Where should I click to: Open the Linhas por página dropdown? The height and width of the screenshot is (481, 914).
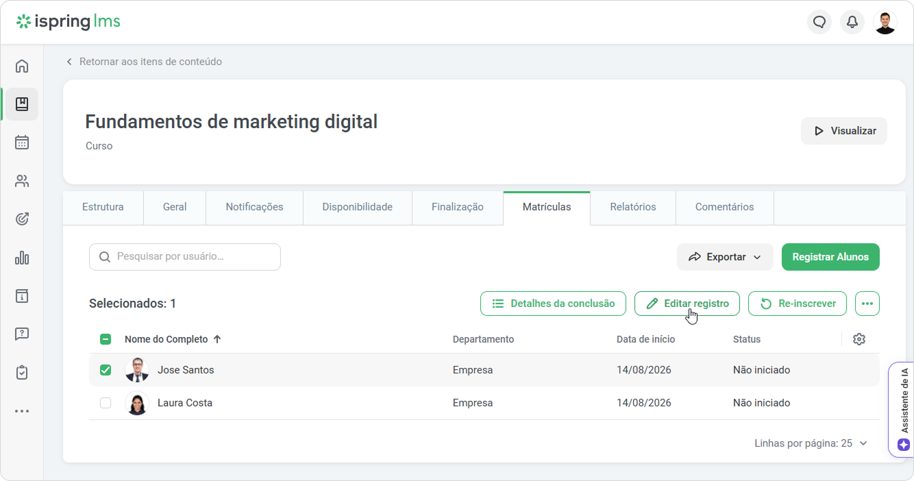811,443
